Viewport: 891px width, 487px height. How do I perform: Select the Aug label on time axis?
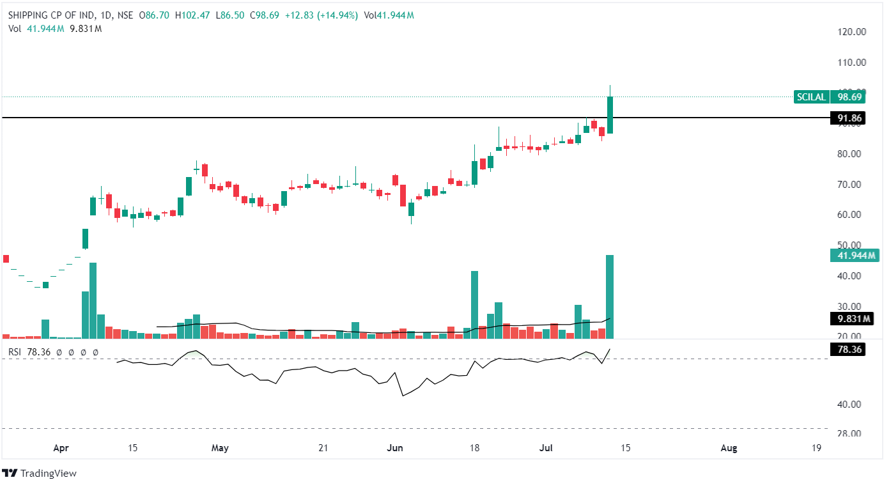coord(729,448)
